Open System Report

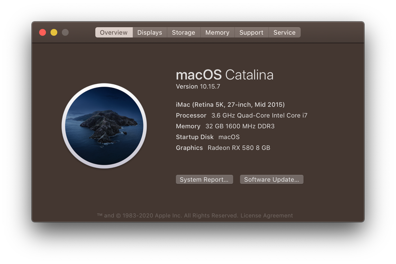click(x=204, y=179)
